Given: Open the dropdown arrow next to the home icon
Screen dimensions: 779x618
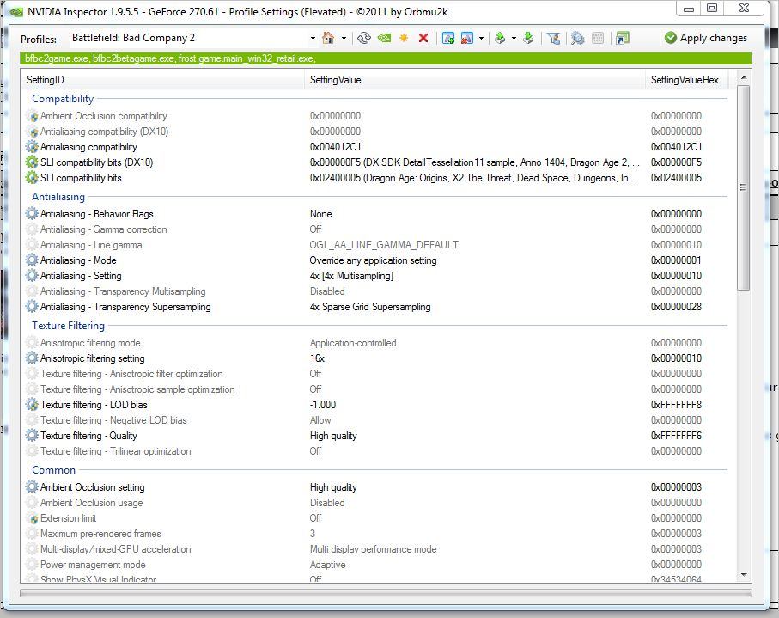Looking at the screenshot, I should (x=344, y=39).
